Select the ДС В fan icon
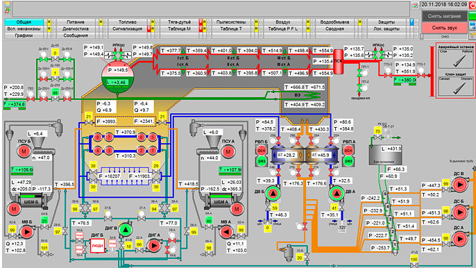 pyautogui.click(x=459, y=185)
